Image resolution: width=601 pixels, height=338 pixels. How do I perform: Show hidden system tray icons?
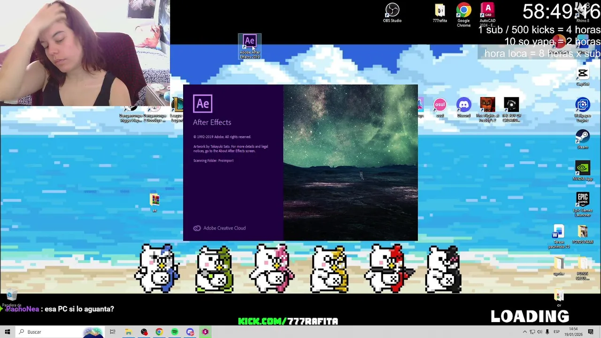pyautogui.click(x=525, y=332)
